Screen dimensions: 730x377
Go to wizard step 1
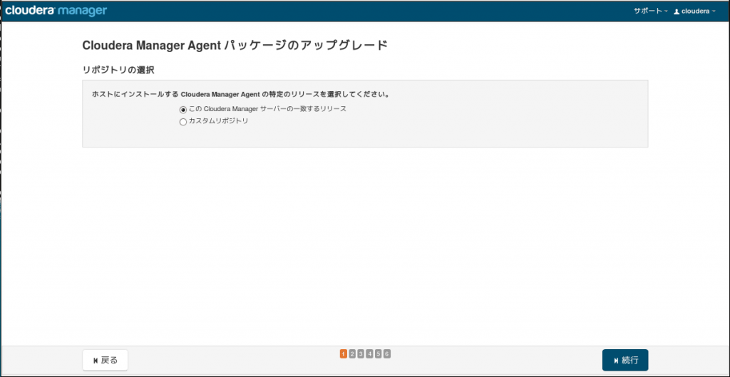[x=344, y=354]
